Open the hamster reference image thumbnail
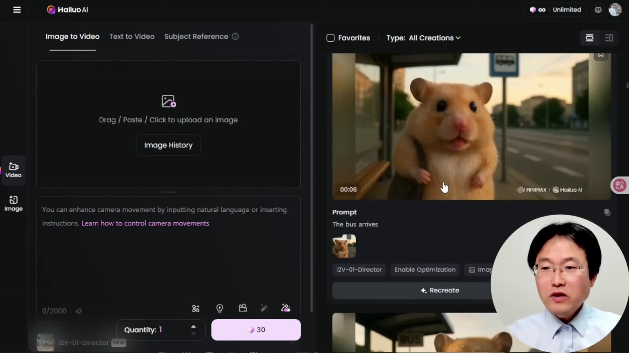Viewport: 629px width, 353px height. [344, 246]
